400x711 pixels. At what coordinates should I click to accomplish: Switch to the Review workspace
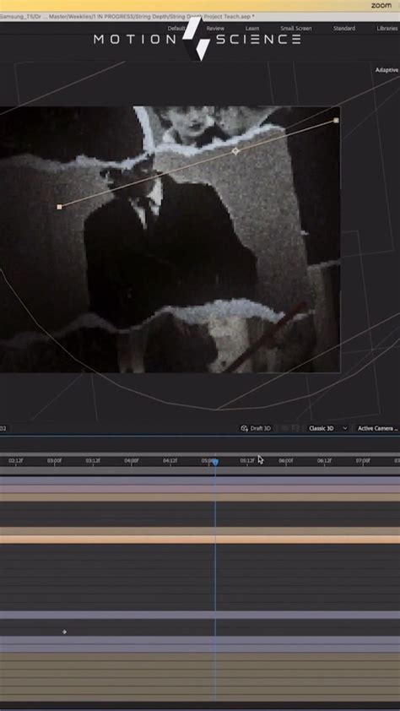215,28
